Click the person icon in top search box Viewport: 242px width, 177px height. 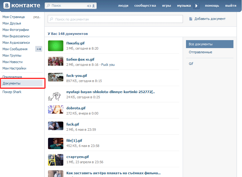pos(94,6)
